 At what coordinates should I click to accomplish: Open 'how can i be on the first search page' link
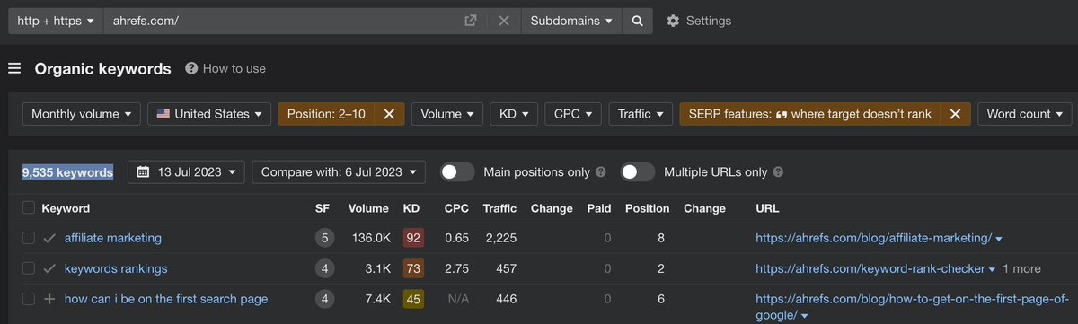pos(166,299)
